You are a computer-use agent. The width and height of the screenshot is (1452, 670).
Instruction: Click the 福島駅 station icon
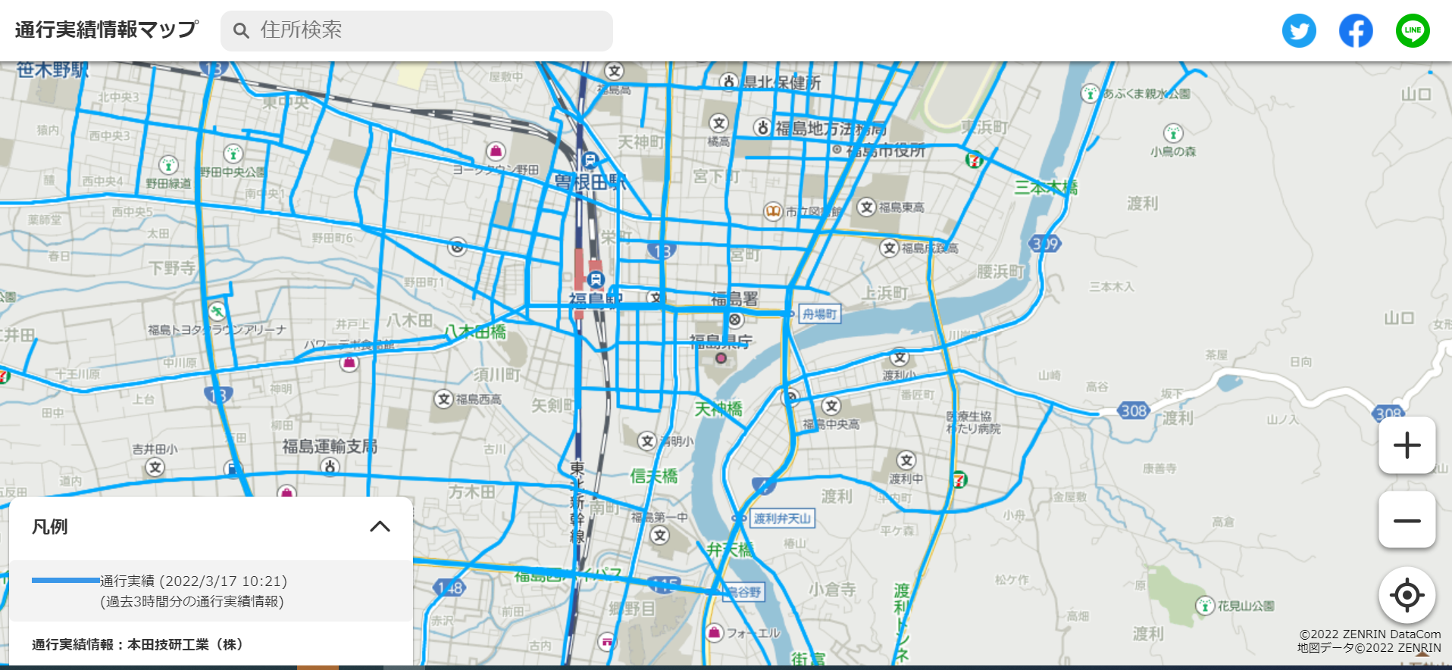tap(596, 279)
